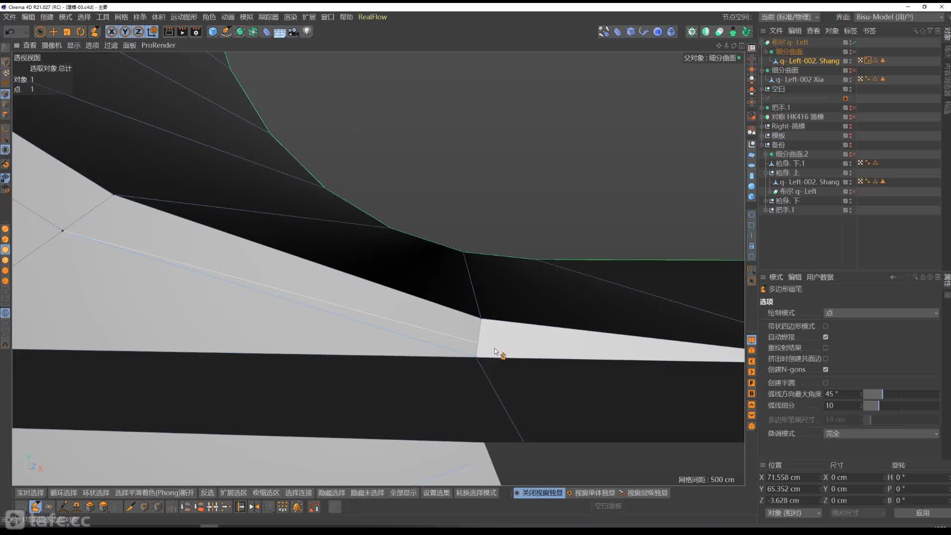Open the 渲染 menu
This screenshot has width=951, height=535.
coord(291,17)
